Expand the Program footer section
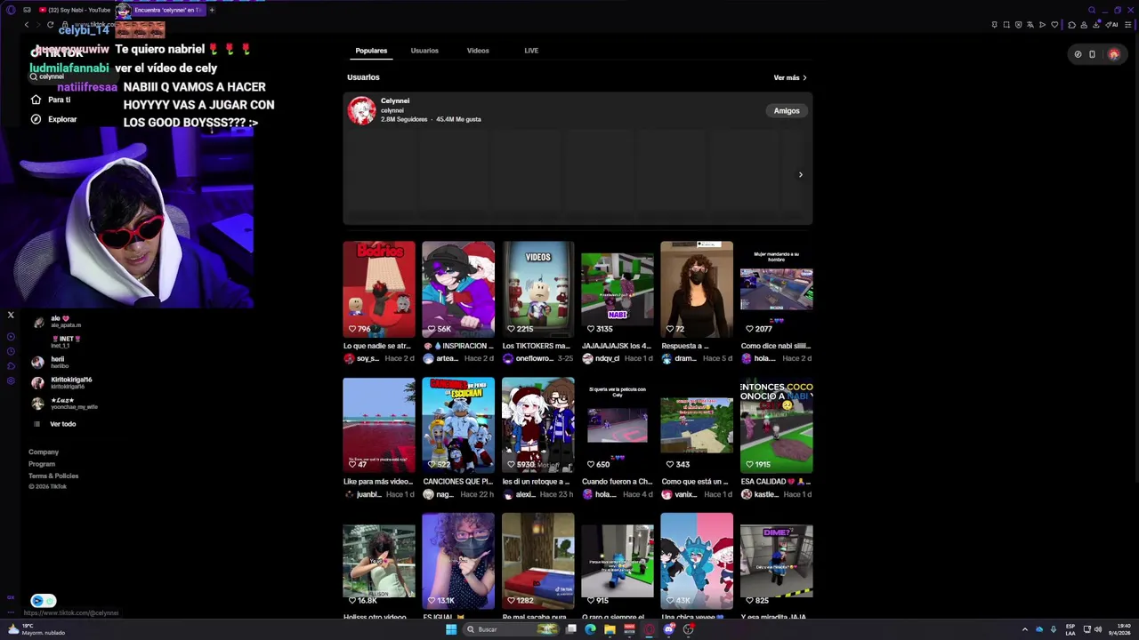The width and height of the screenshot is (1139, 640). coord(42,464)
